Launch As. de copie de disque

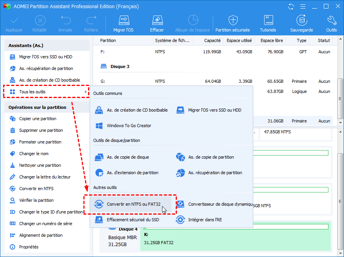[x=122, y=157]
